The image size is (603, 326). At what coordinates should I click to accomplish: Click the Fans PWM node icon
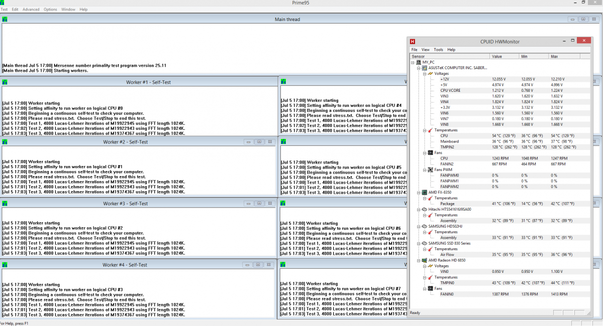(430, 170)
